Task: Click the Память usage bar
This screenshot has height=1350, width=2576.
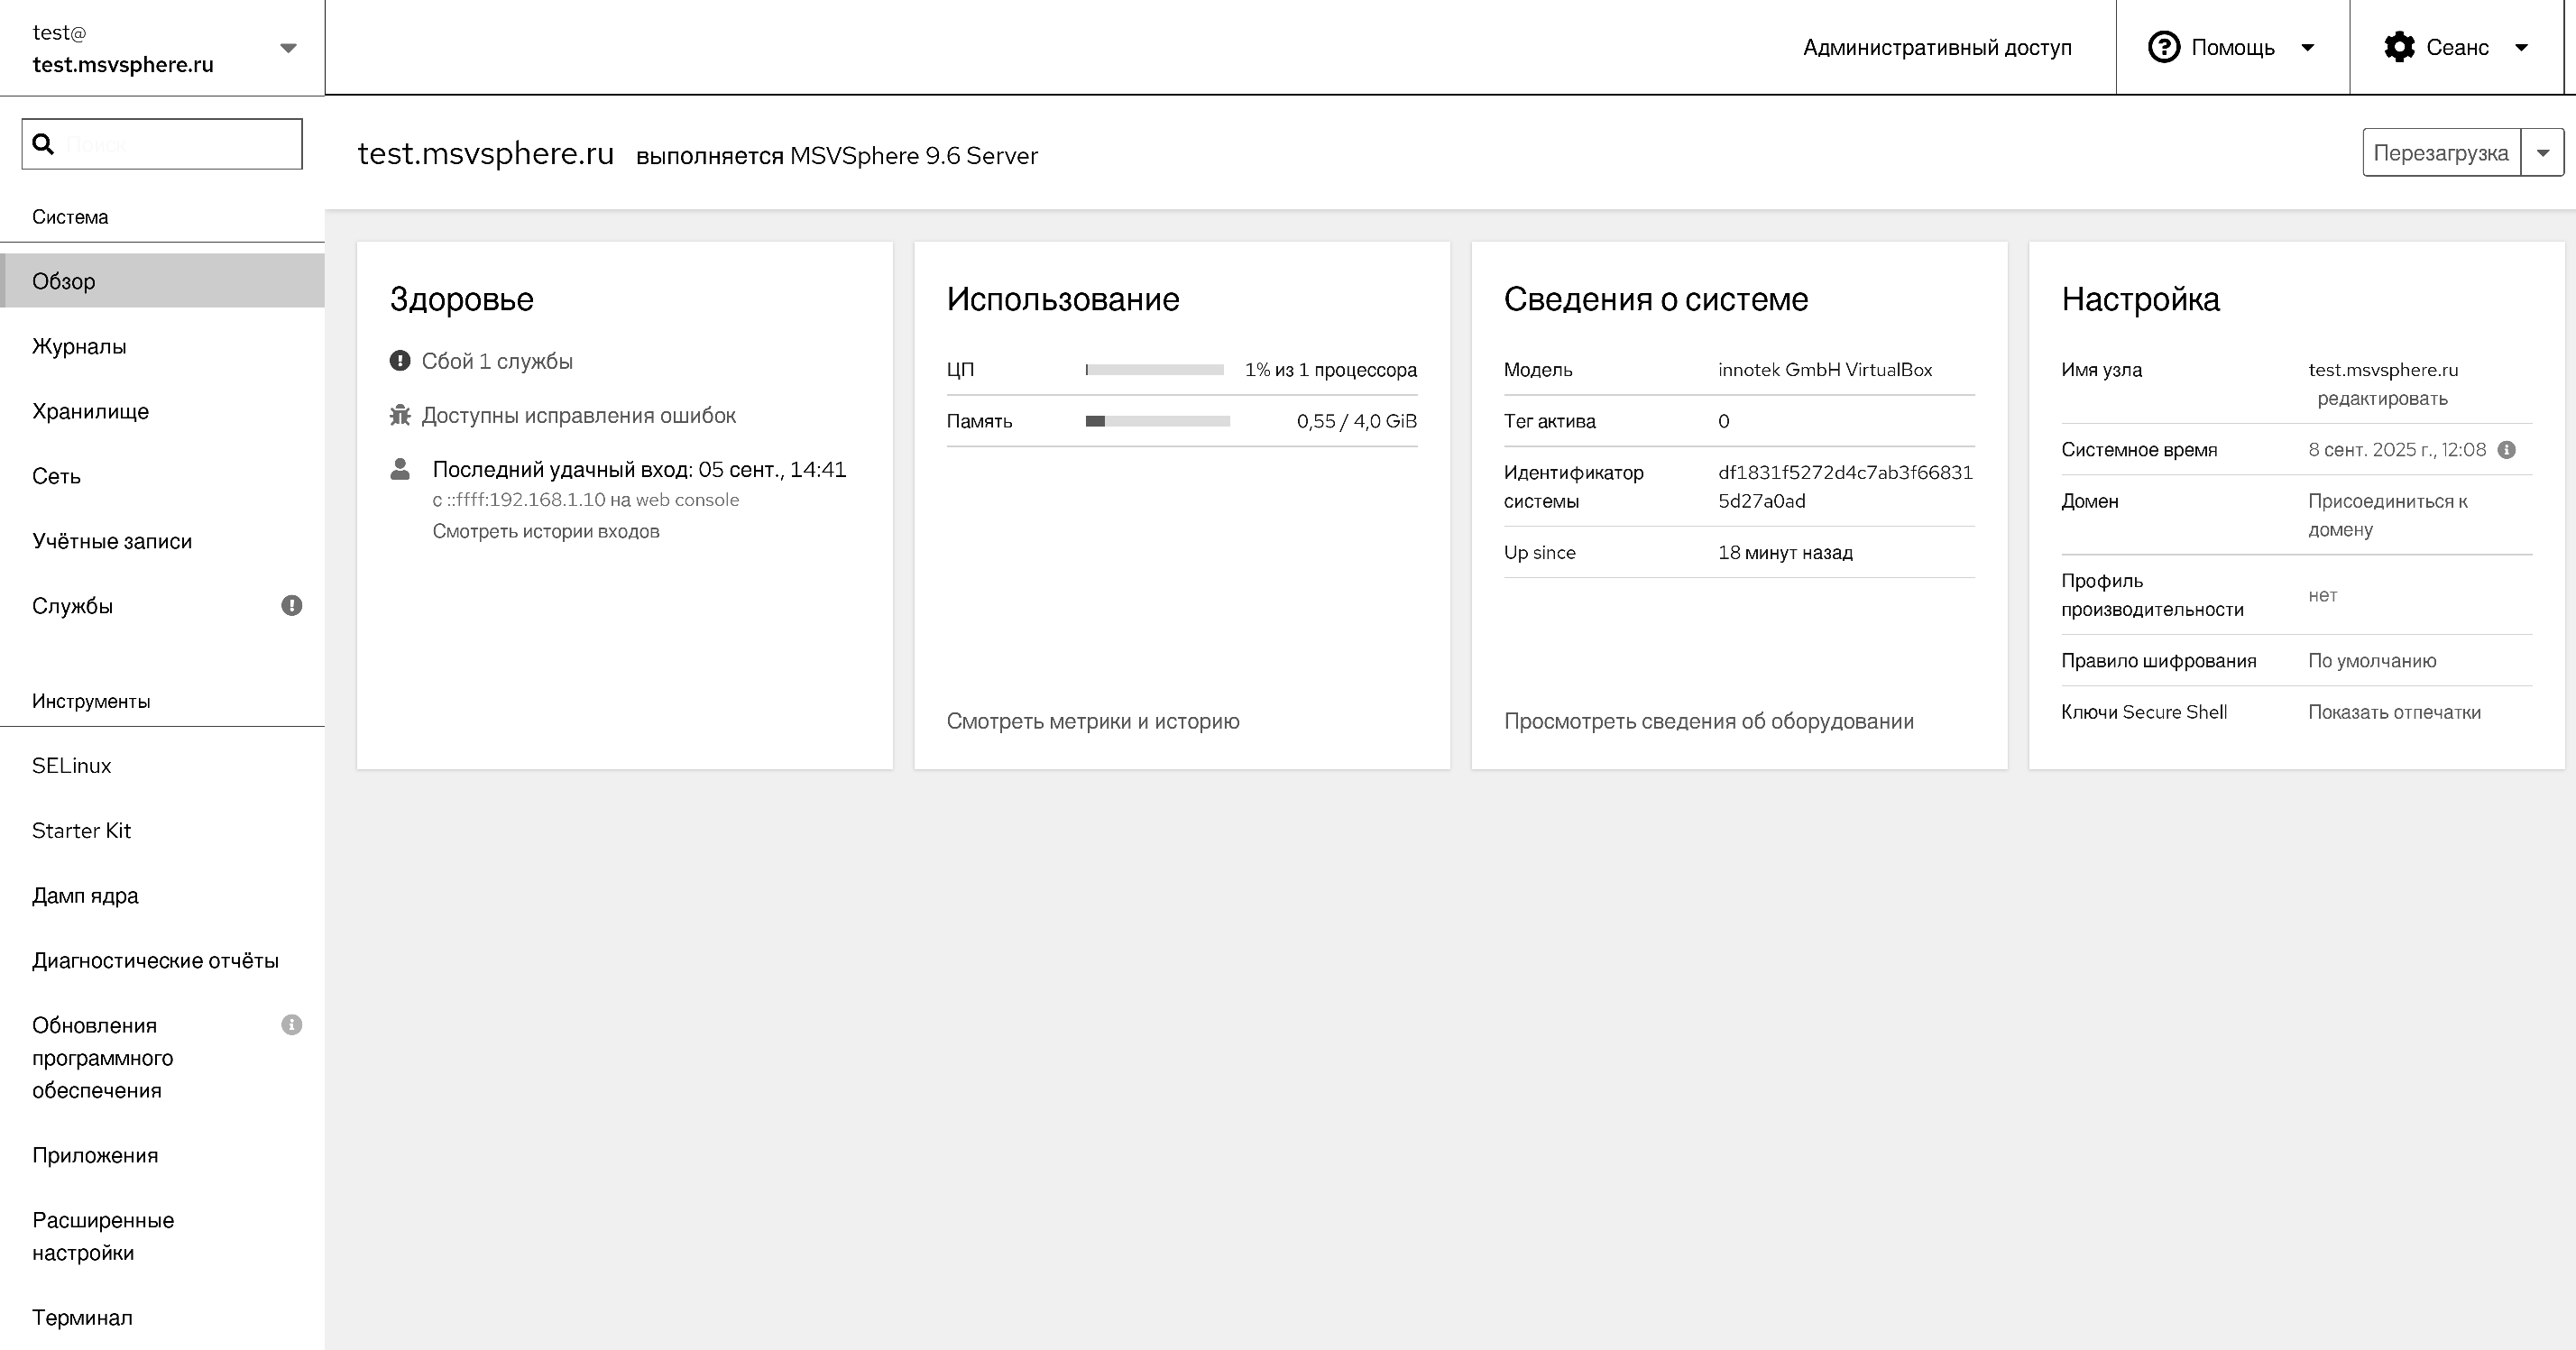Action: click(x=1157, y=421)
